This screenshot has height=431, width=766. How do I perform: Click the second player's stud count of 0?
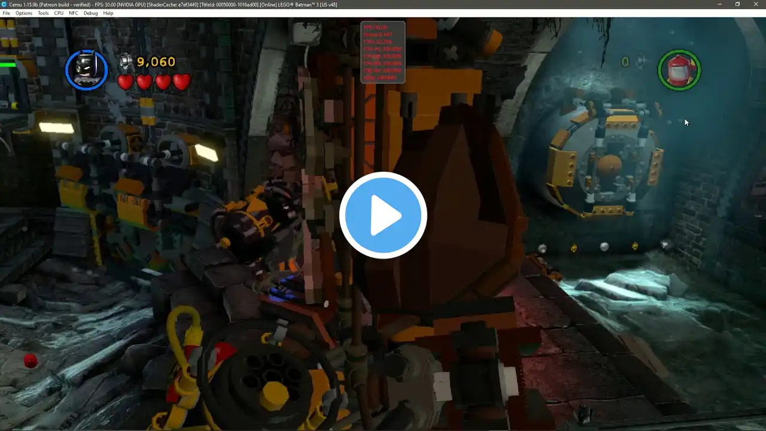(625, 62)
